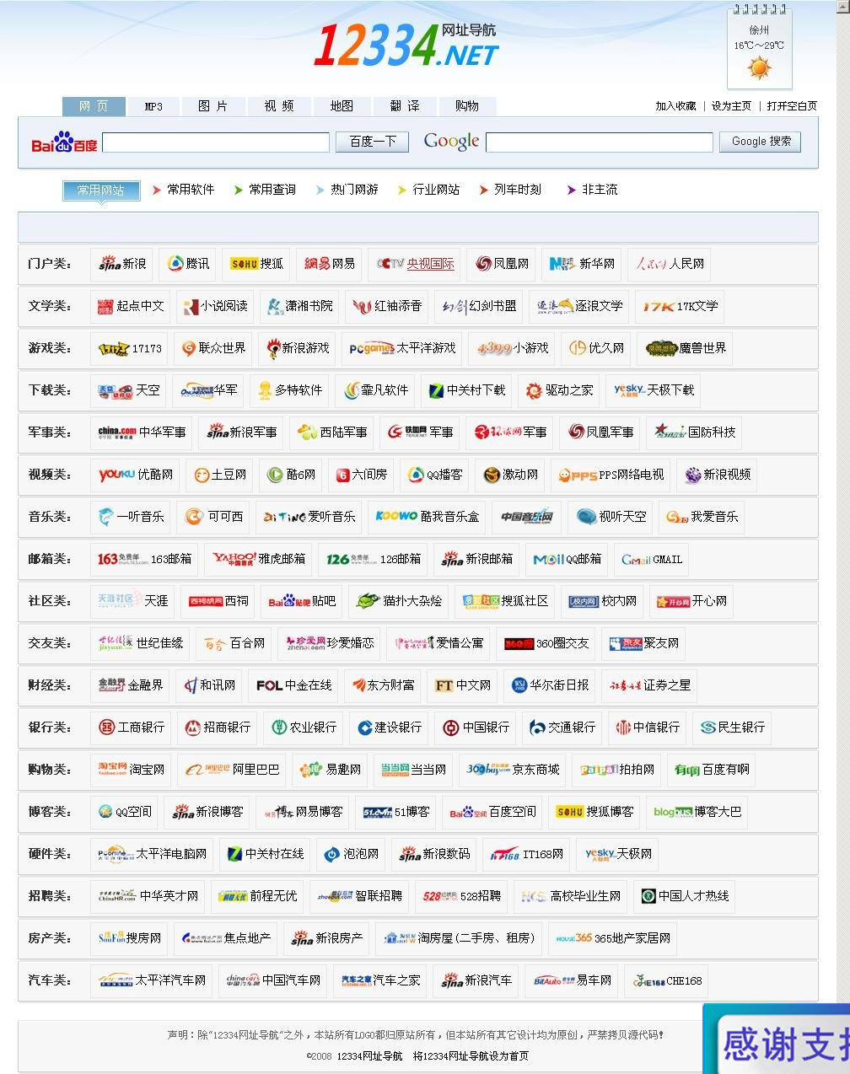Open the Xuzhou weather widget

tap(759, 47)
